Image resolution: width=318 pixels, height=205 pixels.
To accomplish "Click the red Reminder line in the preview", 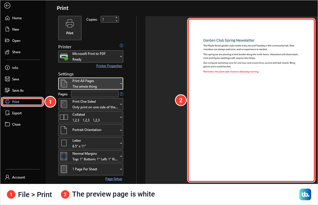I will coord(231,72).
